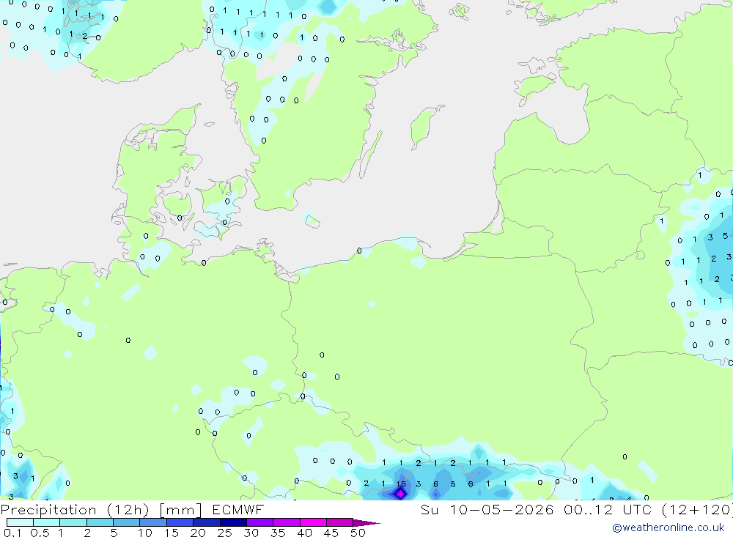
Task: Pick the 45–50 mm legend swatch
Action: (340, 522)
